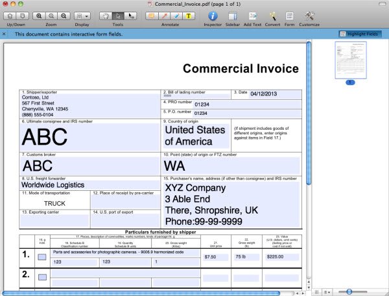Click the Ultimate consignee field with ABC

point(90,138)
